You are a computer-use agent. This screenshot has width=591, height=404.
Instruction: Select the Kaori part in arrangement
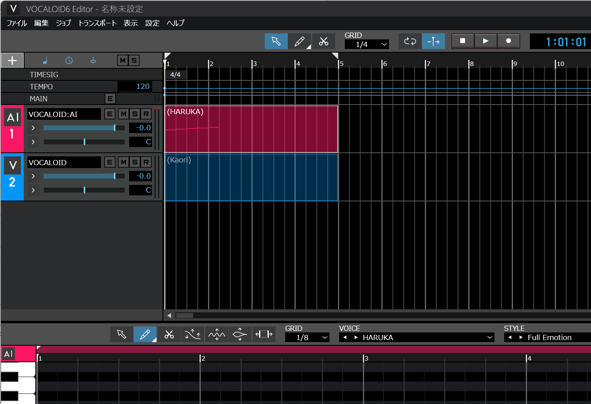pyautogui.click(x=251, y=177)
